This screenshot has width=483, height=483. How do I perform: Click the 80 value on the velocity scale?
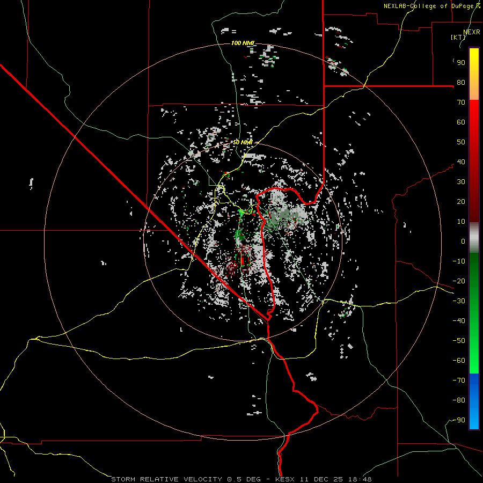coord(461,83)
